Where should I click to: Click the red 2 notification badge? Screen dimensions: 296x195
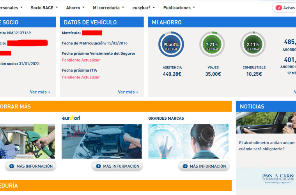[x=278, y=8]
